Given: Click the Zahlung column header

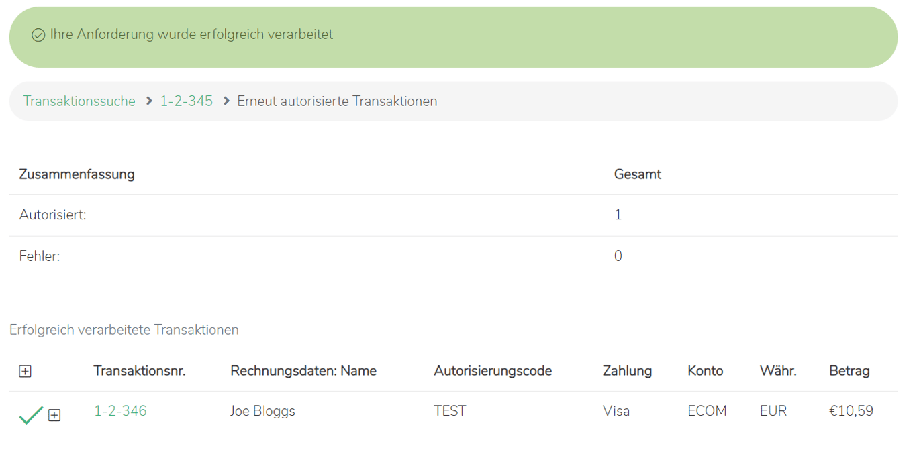Looking at the screenshot, I should point(627,371).
